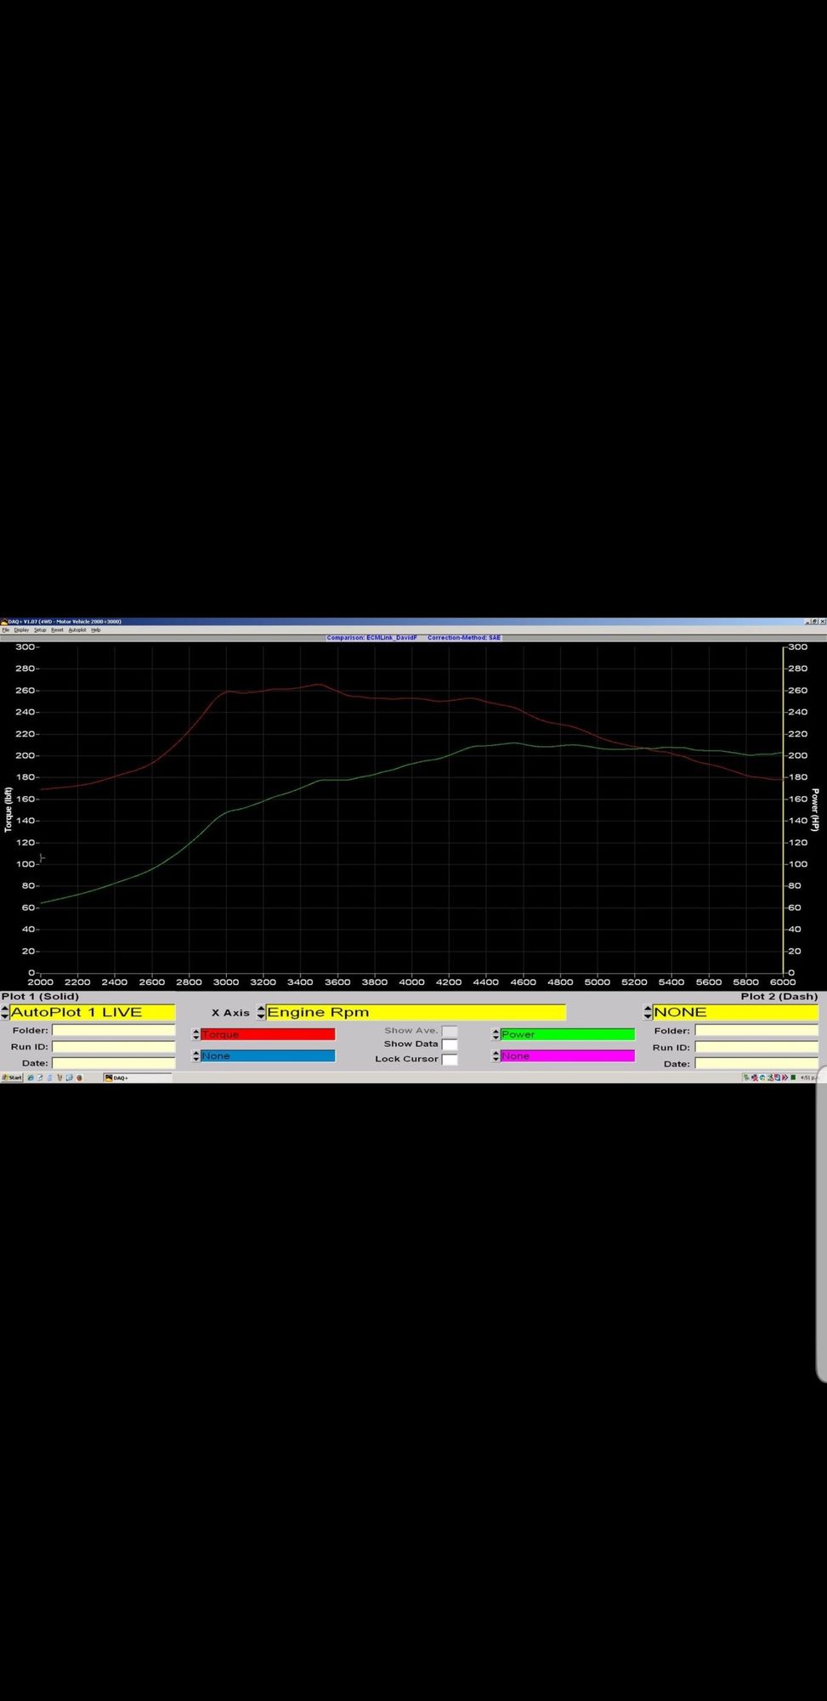The height and width of the screenshot is (1701, 827).
Task: Open the AutoPlot 1 LIVE selector
Action: pos(92,1012)
